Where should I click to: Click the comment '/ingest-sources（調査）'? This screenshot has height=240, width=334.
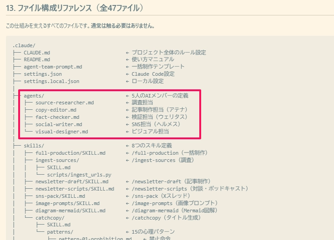(x=163, y=160)
